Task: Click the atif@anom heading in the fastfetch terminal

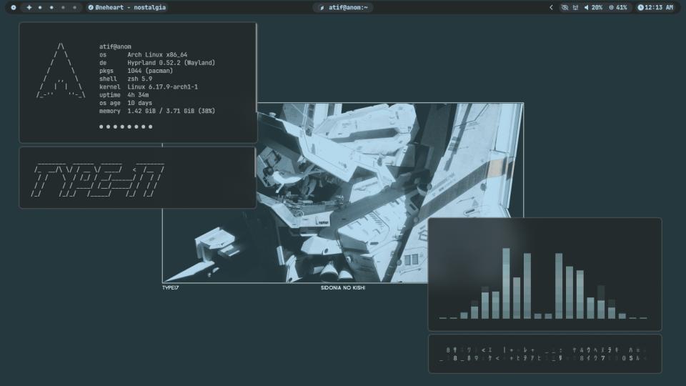Action: [115, 46]
